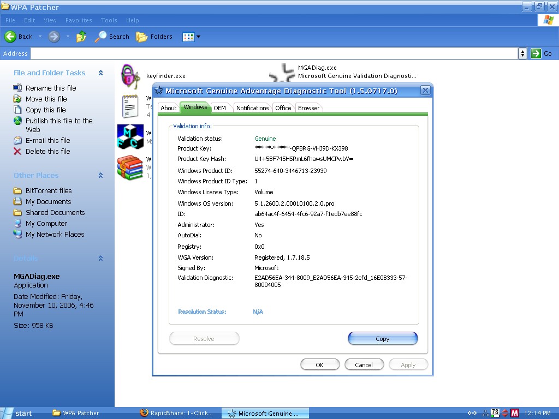This screenshot has height=419, width=559.
Task: Open the Address bar dropdown
Action: [522, 53]
